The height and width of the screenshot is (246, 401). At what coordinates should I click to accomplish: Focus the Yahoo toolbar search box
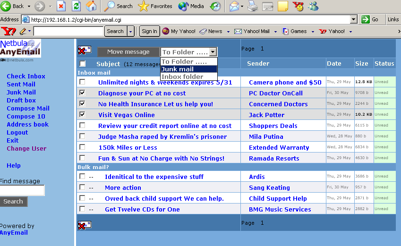pos(68,31)
